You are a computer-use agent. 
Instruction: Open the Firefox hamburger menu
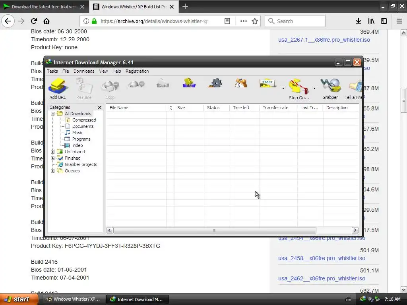[399, 21]
